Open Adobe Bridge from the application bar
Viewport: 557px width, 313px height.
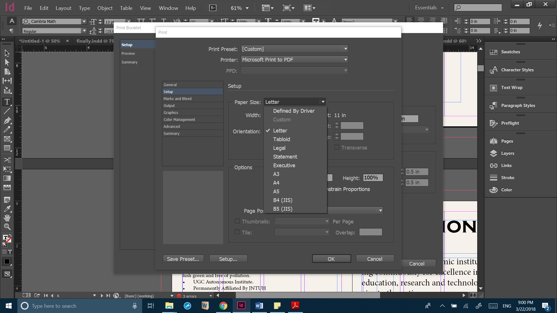(212, 8)
